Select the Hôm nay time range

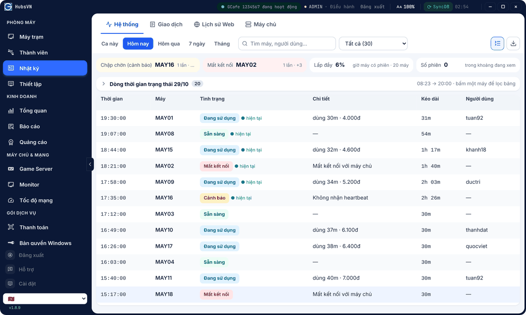138,43
